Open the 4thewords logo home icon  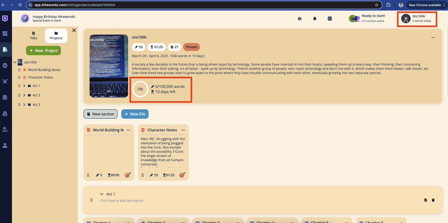(5, 18)
